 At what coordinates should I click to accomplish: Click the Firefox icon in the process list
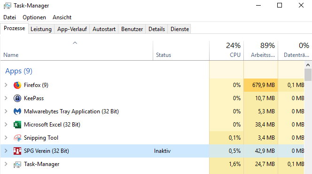[x=17, y=85]
